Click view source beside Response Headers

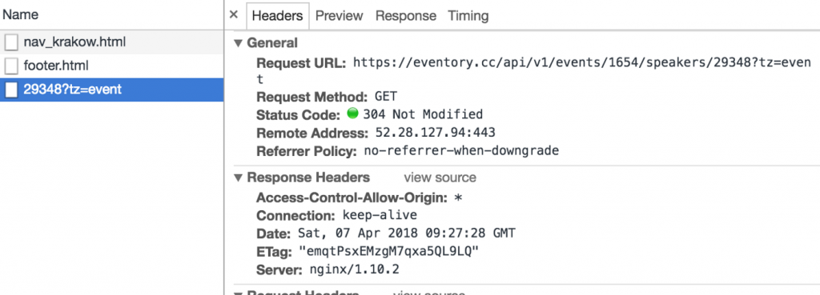440,177
